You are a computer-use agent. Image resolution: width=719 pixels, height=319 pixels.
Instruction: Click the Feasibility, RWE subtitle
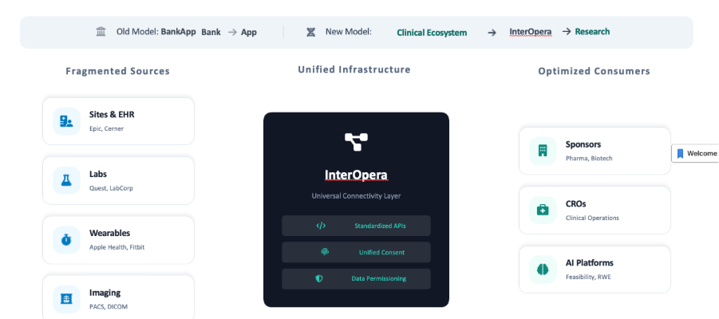tap(588, 278)
